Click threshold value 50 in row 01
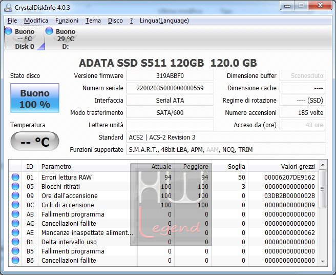Viewport: 336px width, 275px height. pyautogui.click(x=242, y=177)
